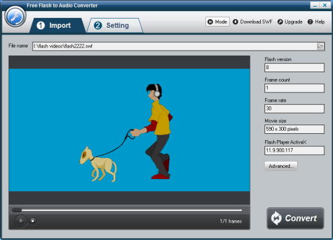
Task: Click the Play button in the player
Action: point(20,221)
